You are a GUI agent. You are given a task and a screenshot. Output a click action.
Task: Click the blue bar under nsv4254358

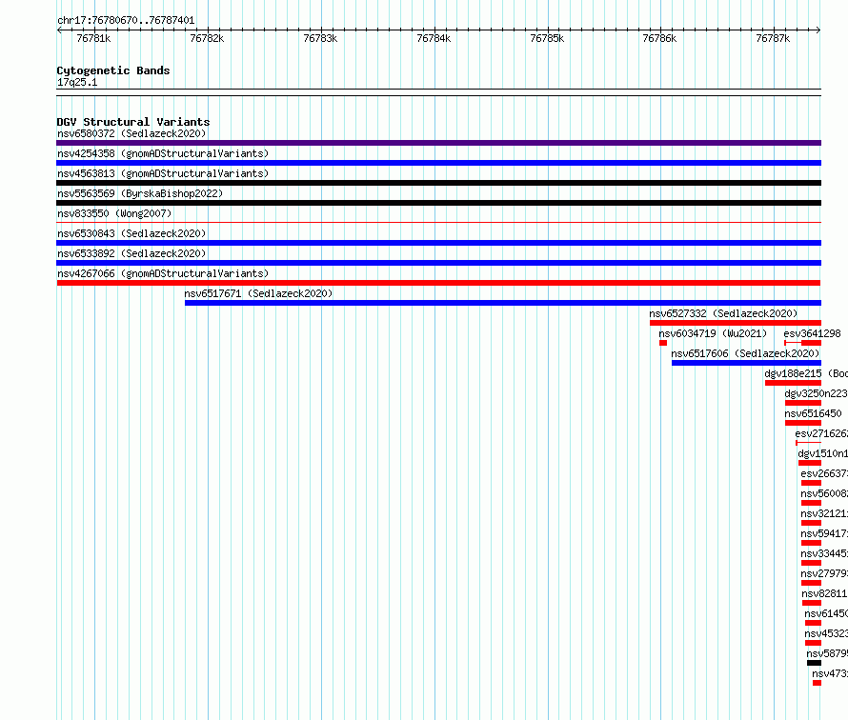[x=438, y=163]
